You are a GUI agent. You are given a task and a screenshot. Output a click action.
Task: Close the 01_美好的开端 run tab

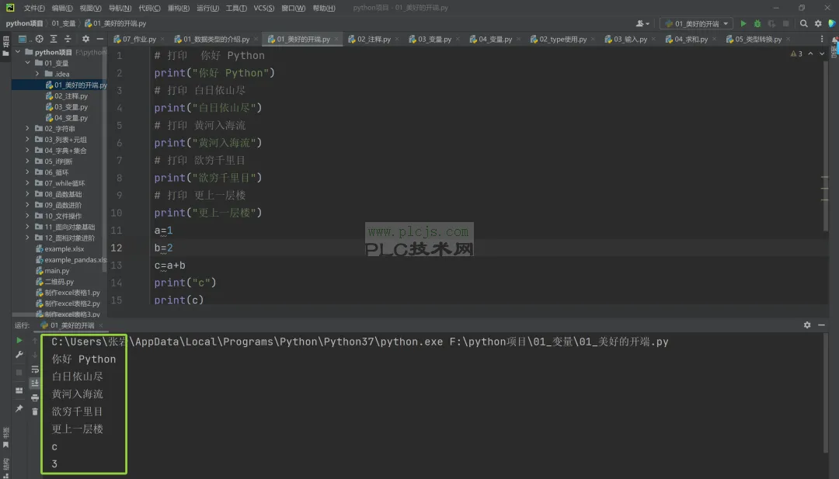[100, 325]
